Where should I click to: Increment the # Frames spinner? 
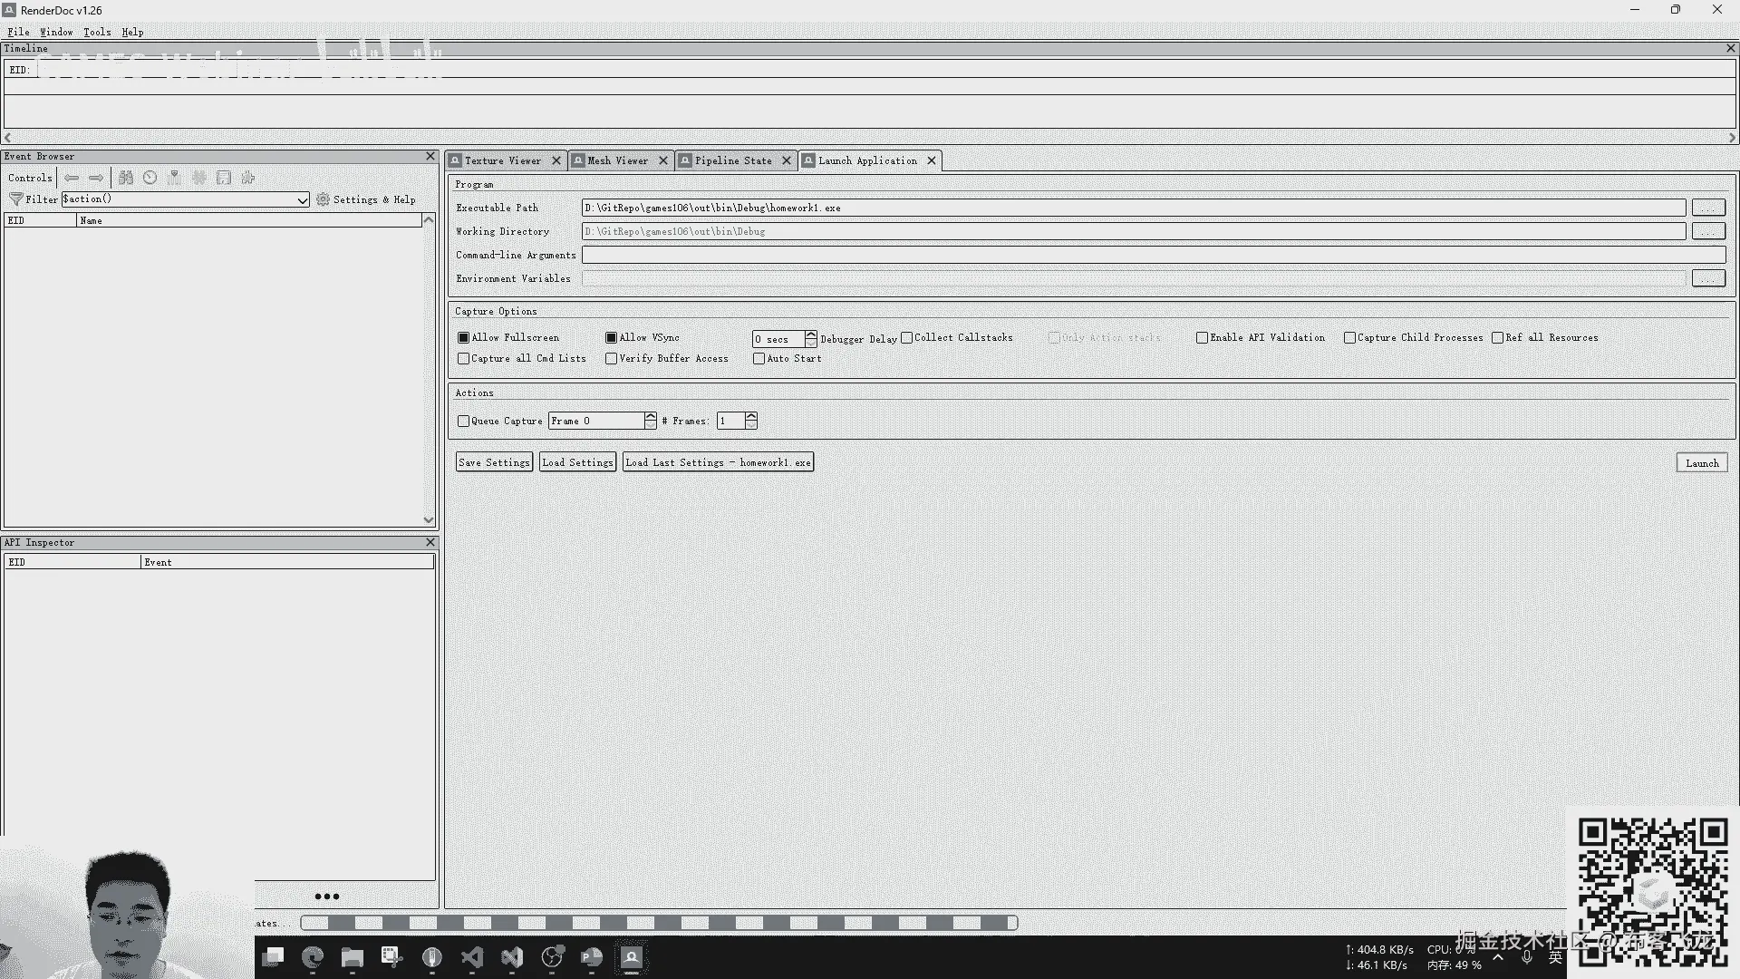pos(751,416)
